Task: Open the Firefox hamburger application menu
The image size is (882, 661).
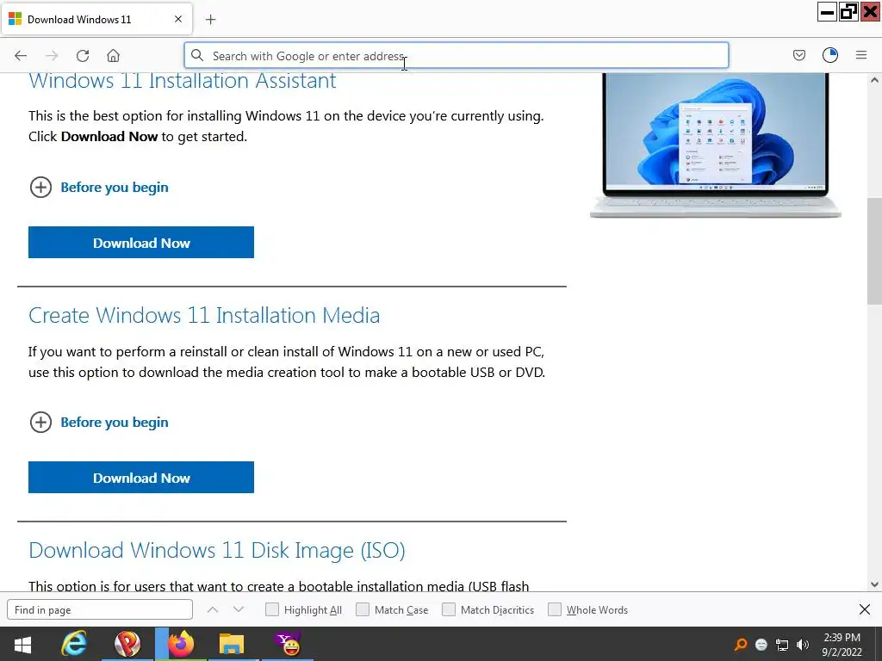Action: point(860,55)
